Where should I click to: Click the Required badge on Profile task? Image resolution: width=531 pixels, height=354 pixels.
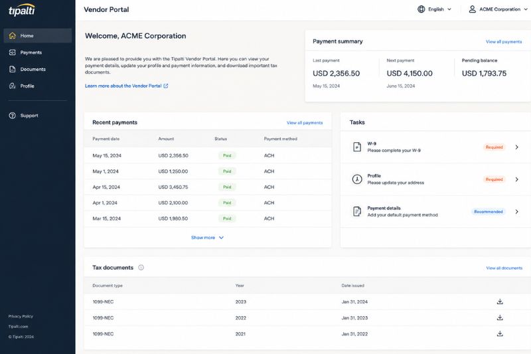pyautogui.click(x=494, y=179)
